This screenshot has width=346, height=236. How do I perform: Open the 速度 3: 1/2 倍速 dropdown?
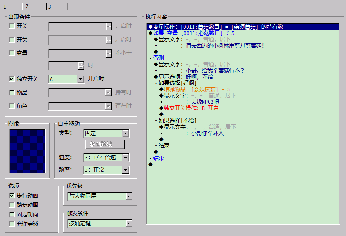(x=126, y=158)
